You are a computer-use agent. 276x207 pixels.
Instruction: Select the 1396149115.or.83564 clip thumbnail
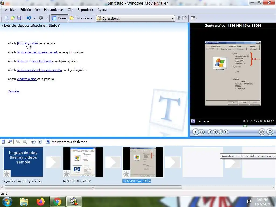click(143, 162)
